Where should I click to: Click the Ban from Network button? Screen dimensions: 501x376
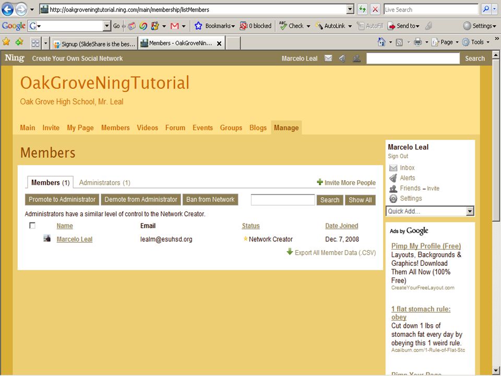pyautogui.click(x=210, y=199)
